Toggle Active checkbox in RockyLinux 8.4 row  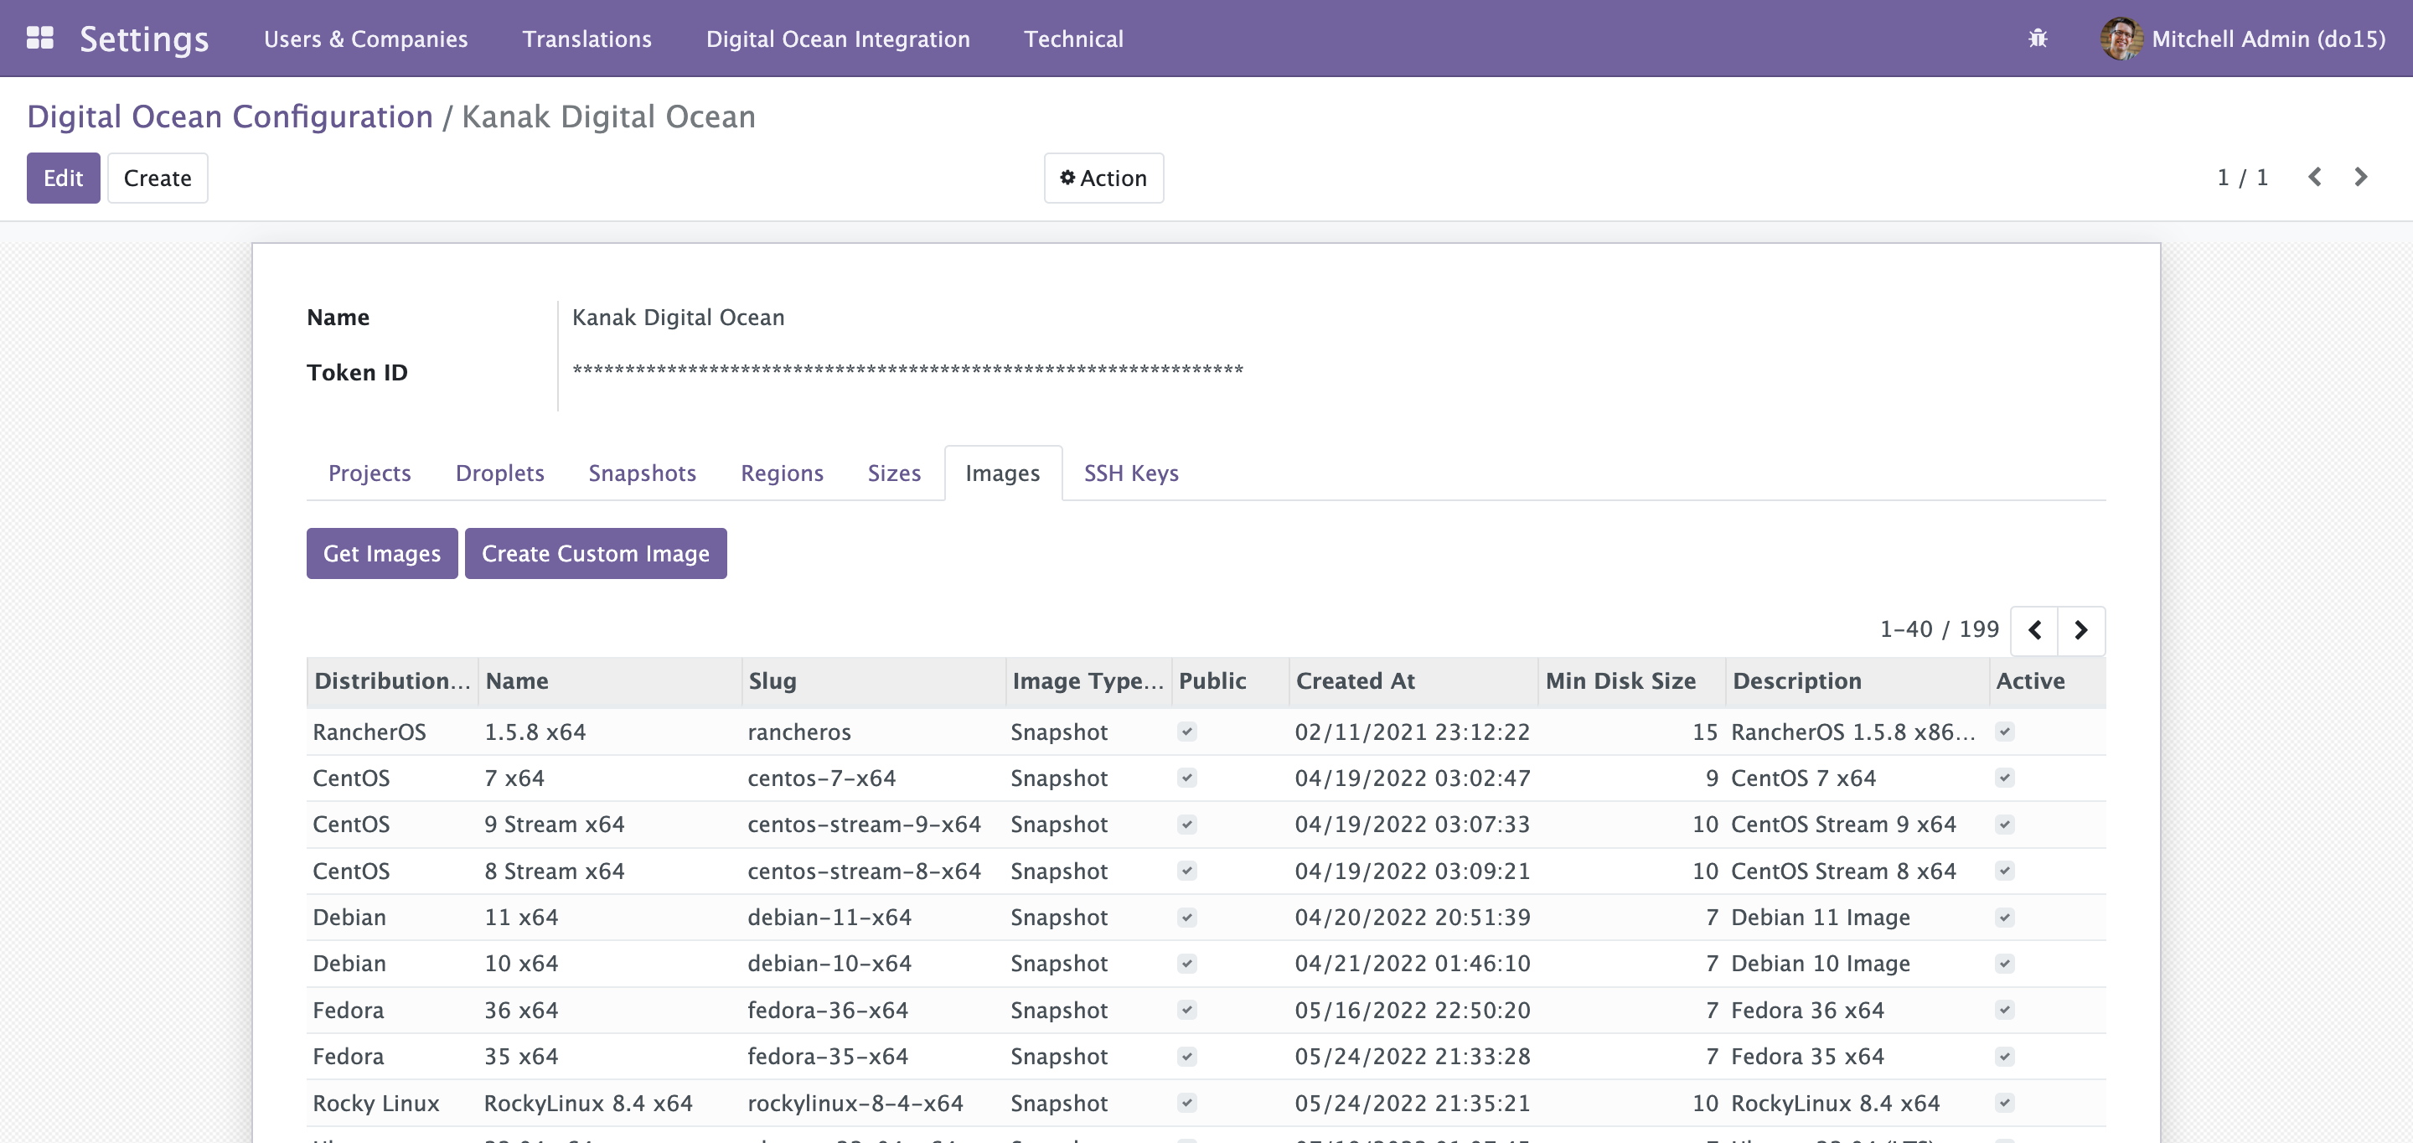click(x=2005, y=1103)
